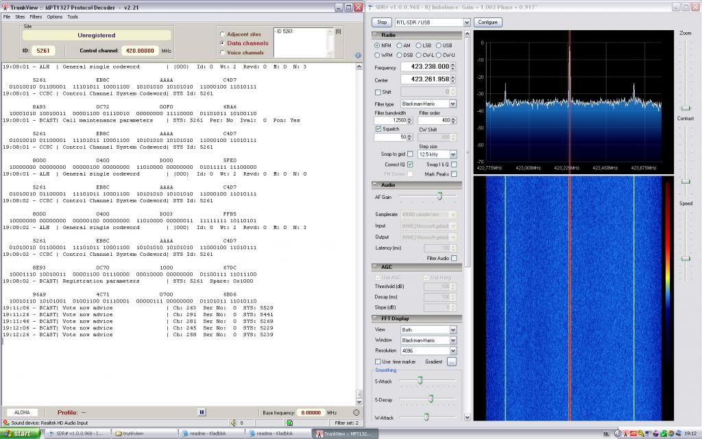This screenshot has width=702, height=439.
Task: Adjust the S-Decay smoothing slider
Action: click(431, 399)
